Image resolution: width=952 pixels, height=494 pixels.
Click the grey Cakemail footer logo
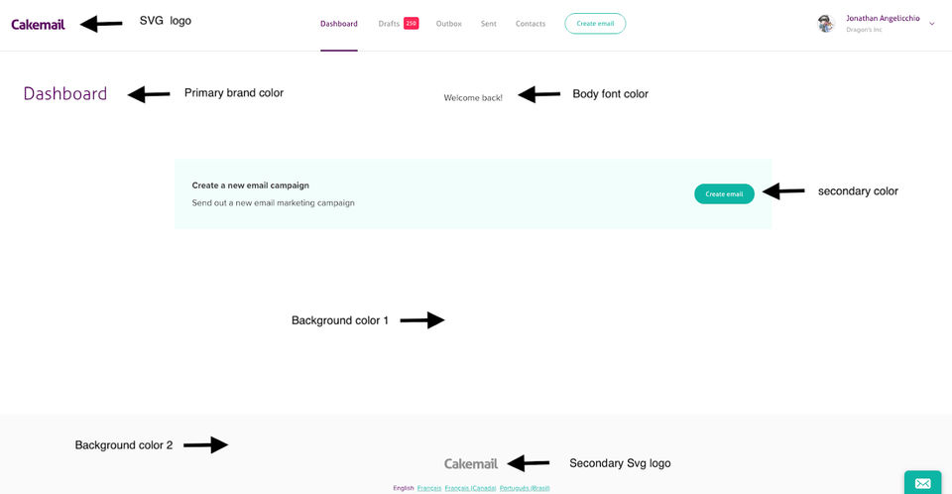coord(471,463)
